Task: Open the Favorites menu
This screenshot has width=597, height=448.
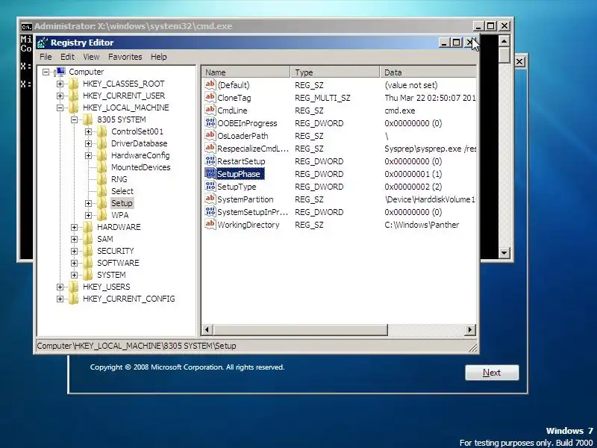Action: pos(125,57)
